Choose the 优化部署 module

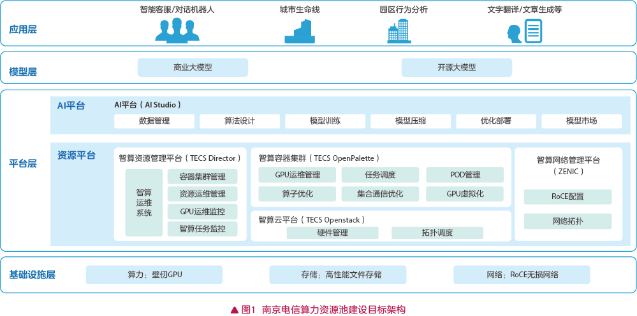(496, 121)
